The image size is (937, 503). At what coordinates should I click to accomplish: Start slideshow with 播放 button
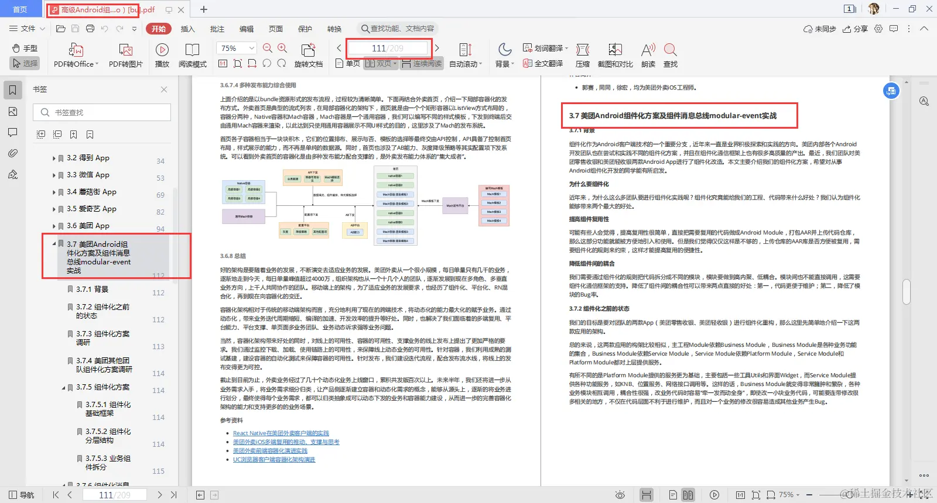click(x=162, y=56)
